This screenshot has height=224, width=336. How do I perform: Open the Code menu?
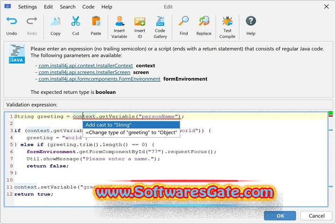click(x=88, y=7)
